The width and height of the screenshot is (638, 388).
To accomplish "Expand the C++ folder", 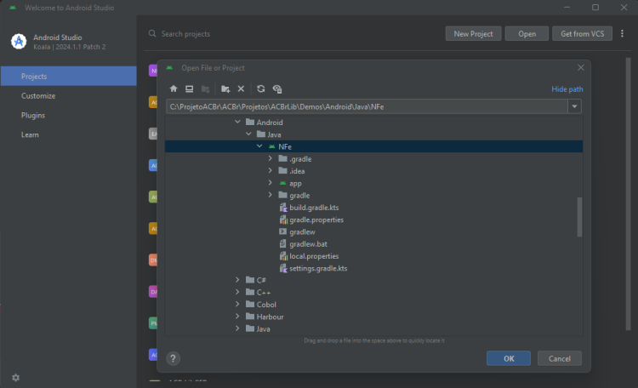I will coord(237,292).
